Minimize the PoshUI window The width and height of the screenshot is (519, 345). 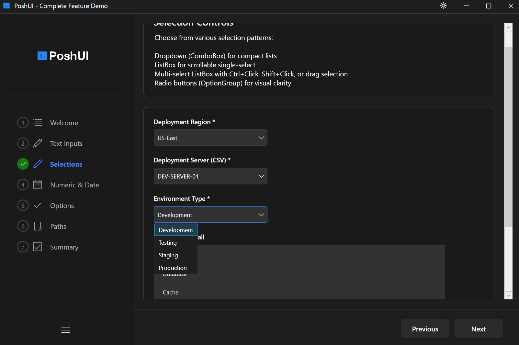pos(466,6)
